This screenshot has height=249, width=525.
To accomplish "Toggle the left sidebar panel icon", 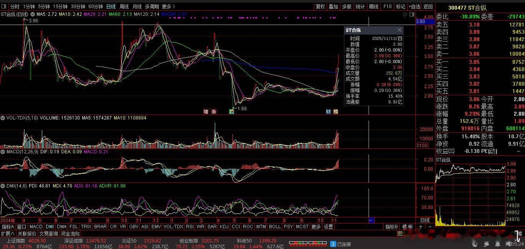I will pyautogui.click(x=4, y=7).
